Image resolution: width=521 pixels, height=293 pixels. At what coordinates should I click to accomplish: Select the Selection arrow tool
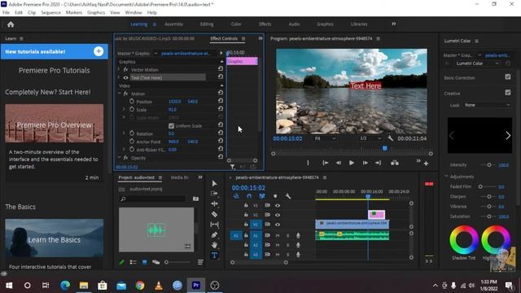(x=214, y=183)
